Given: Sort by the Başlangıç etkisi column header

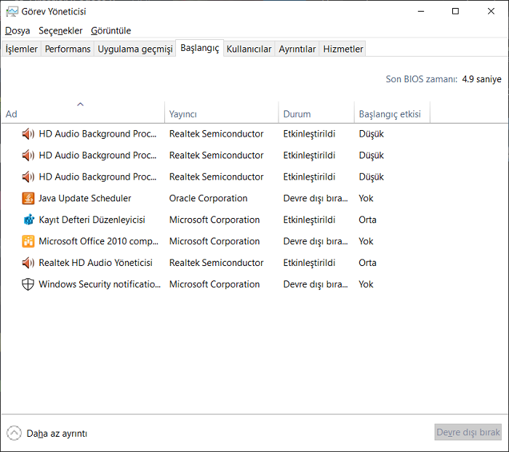Looking at the screenshot, I should pos(392,114).
